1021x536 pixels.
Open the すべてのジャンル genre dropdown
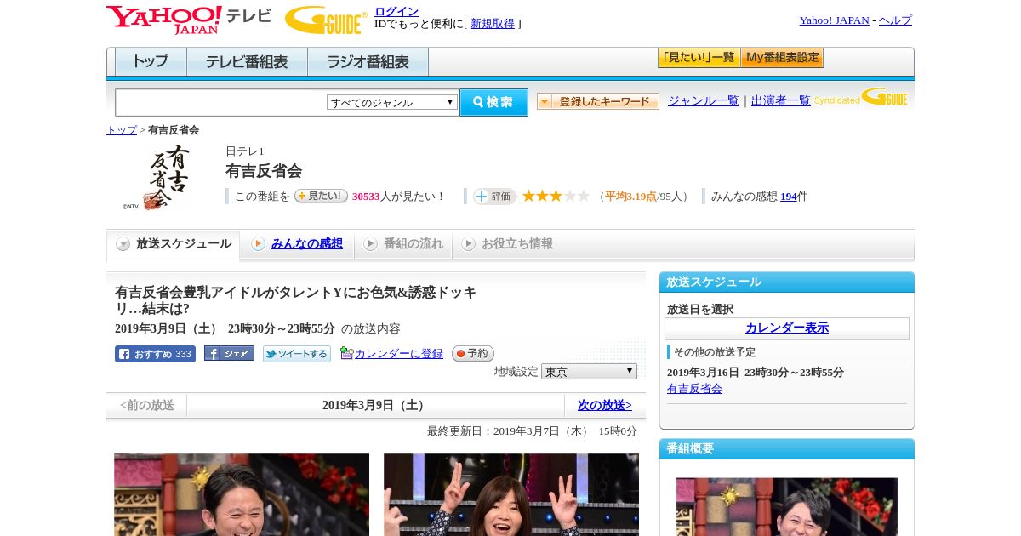(392, 102)
